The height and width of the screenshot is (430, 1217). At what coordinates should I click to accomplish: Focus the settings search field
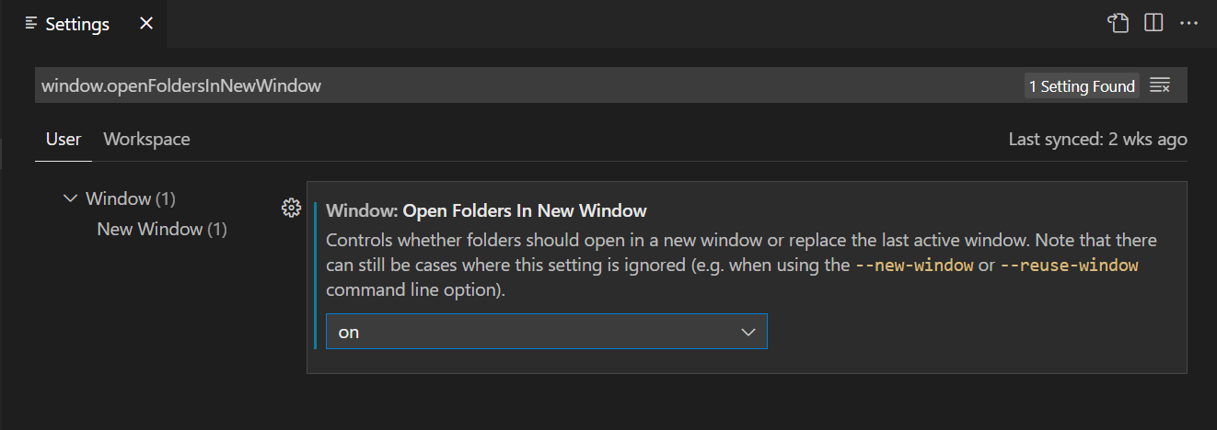(529, 86)
